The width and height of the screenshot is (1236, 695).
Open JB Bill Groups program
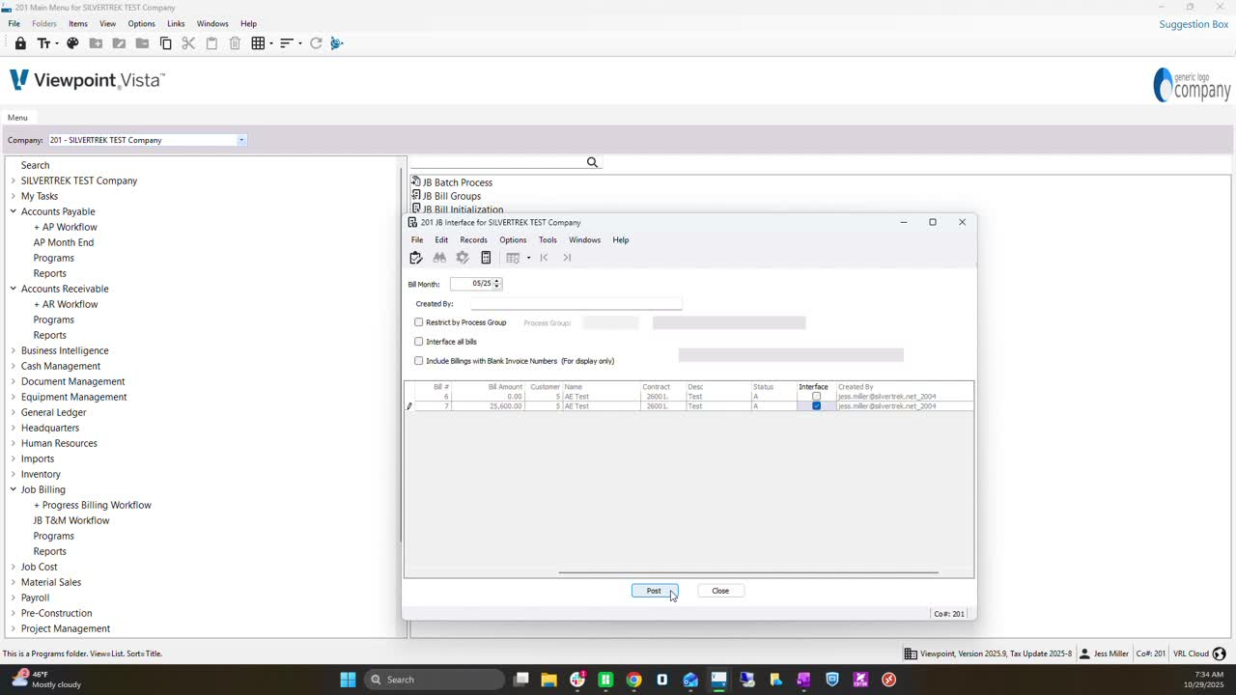[x=451, y=196]
